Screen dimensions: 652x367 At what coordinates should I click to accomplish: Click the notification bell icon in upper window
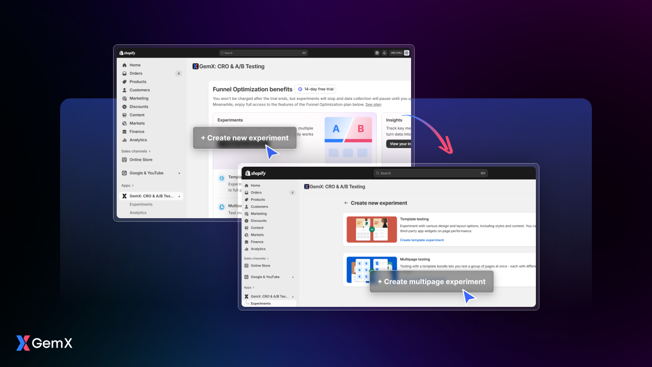click(x=385, y=53)
